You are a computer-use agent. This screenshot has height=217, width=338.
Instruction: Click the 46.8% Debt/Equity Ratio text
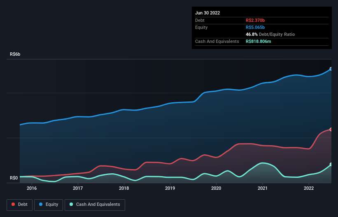pyautogui.click(x=270, y=34)
